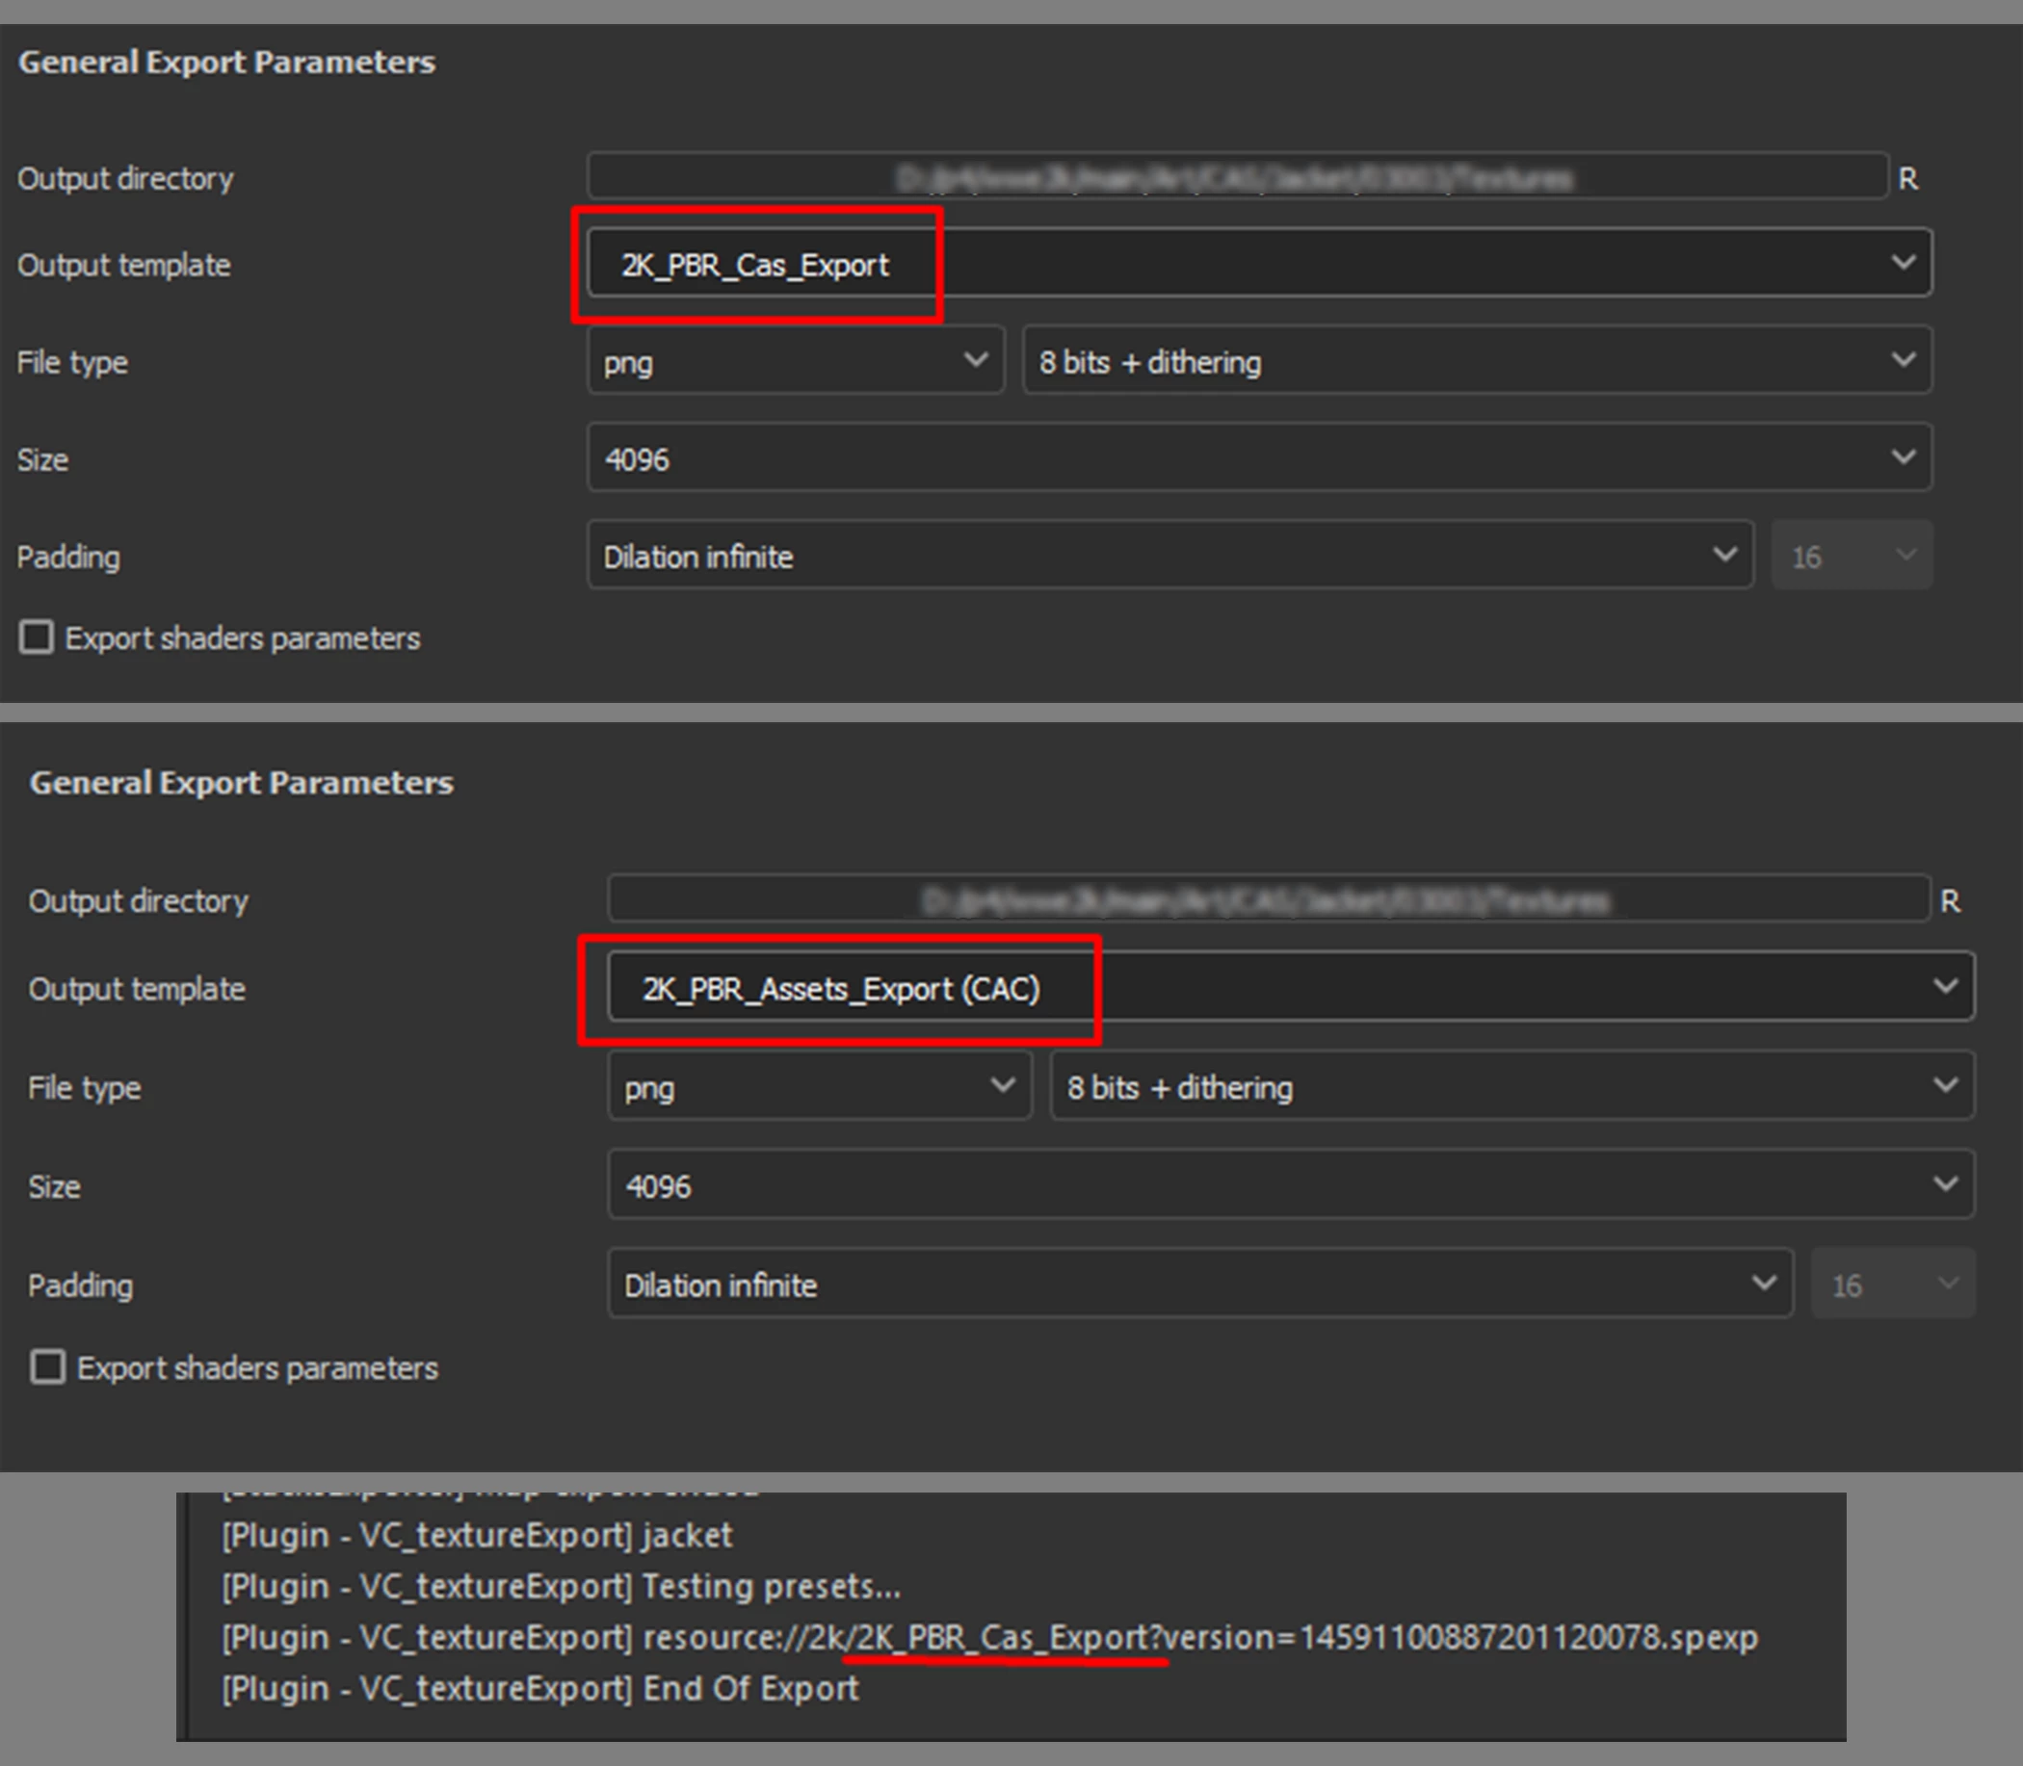Expand bottom panel Dilation infinite padding dropdown
The width and height of the screenshot is (2023, 1766).
pos(1198,1285)
